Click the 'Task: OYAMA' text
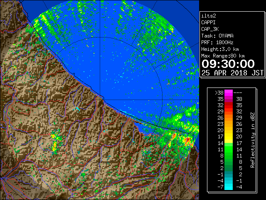The width and height of the screenshot is (266, 200). tap(217, 36)
